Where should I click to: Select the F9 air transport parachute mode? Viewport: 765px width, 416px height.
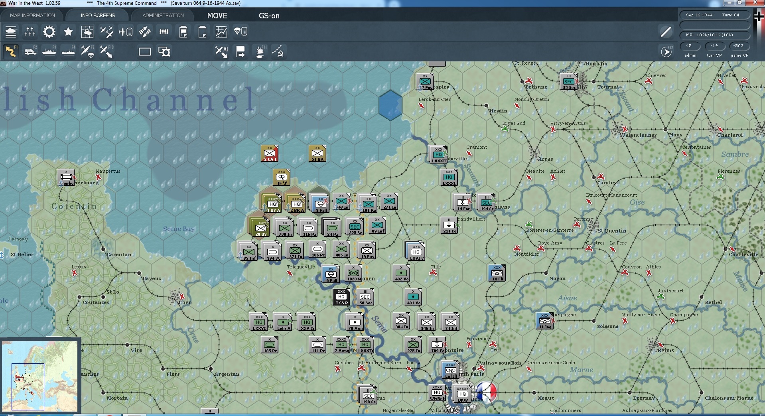coord(87,51)
